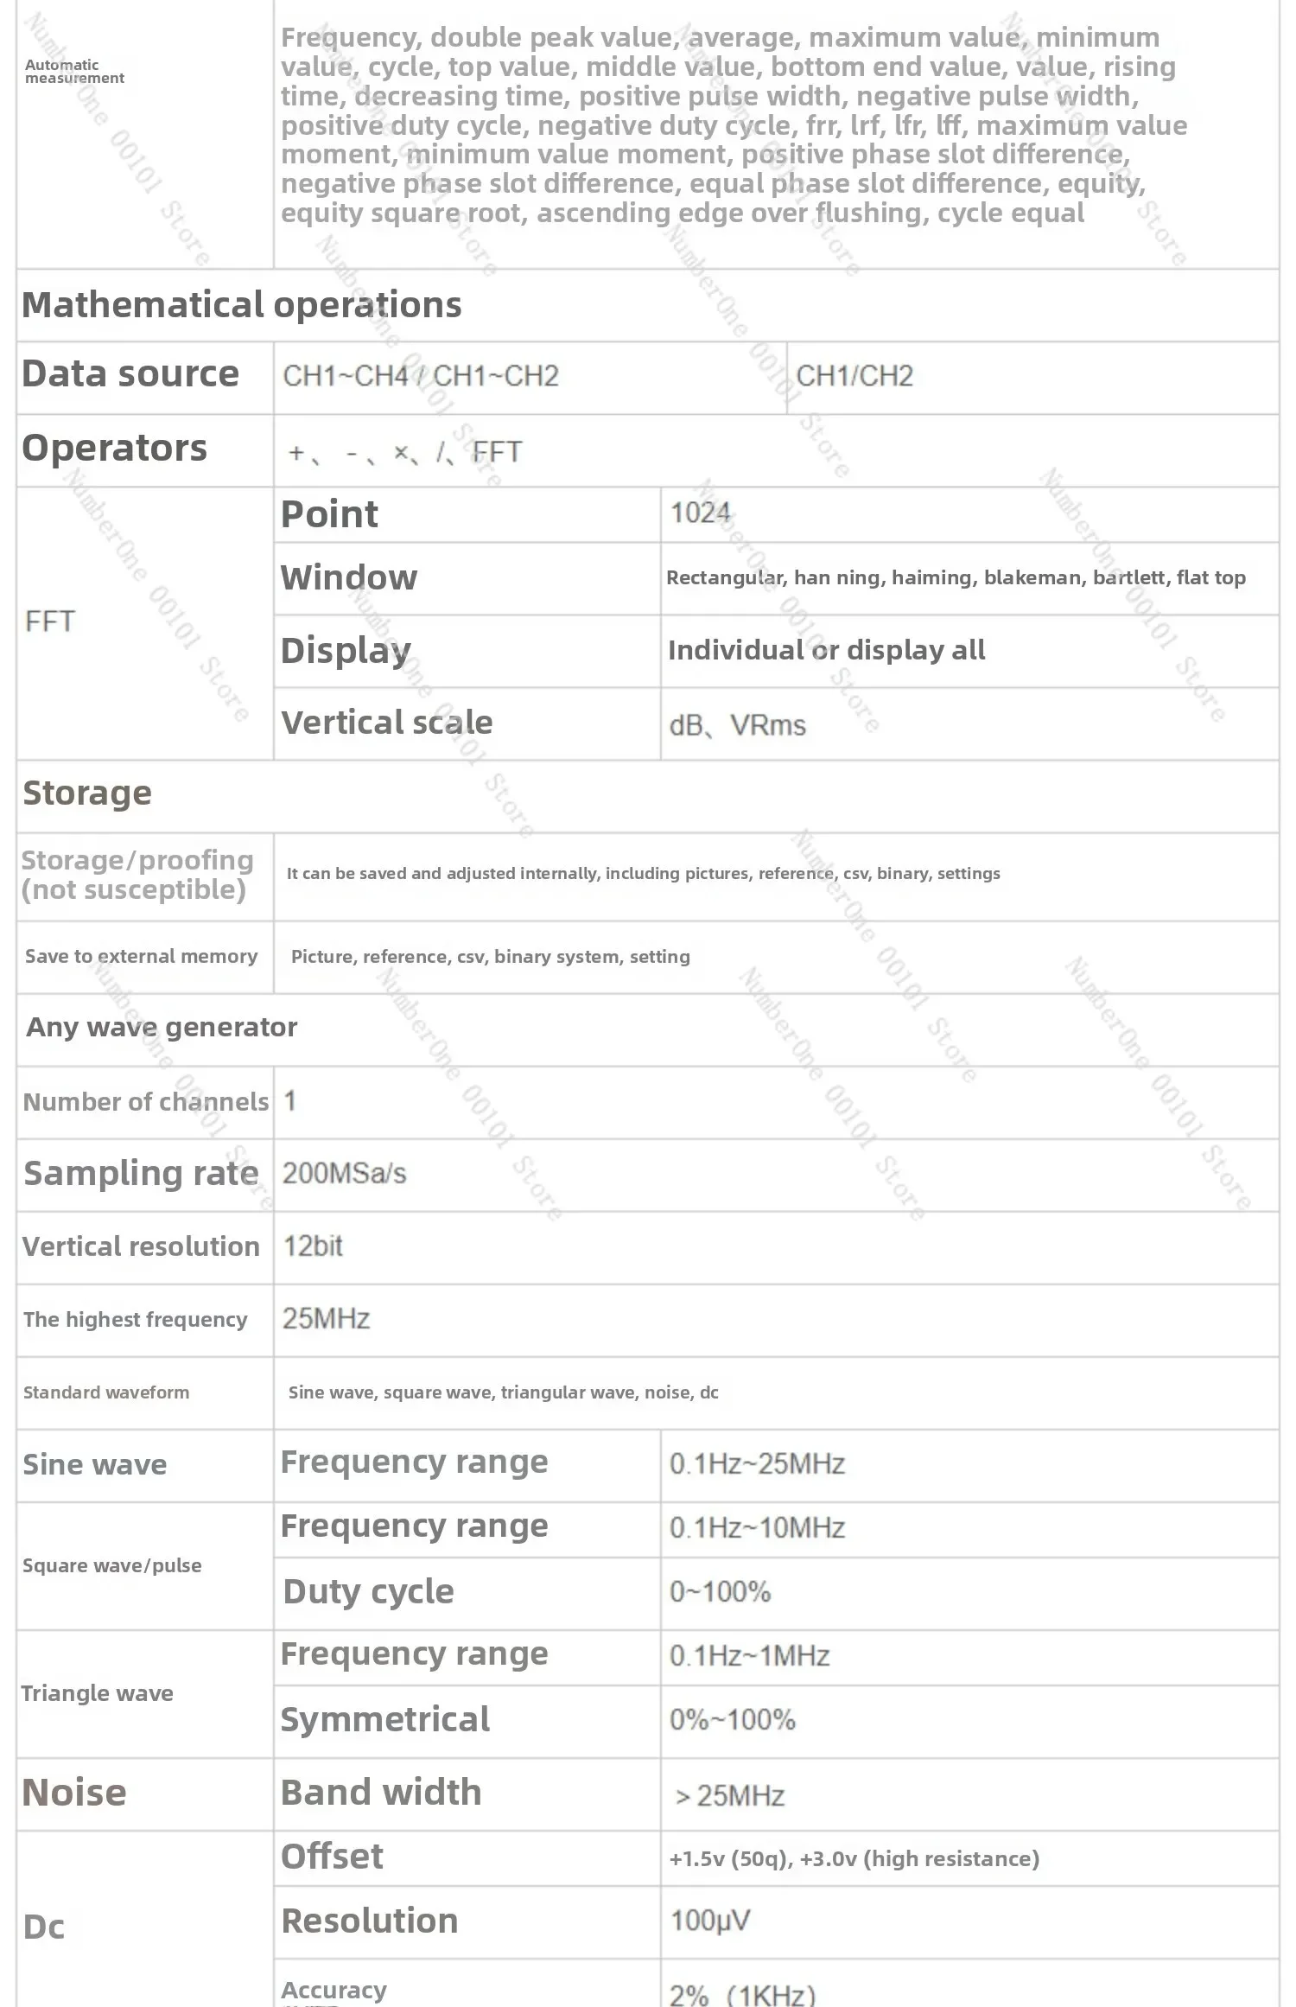Viewport: 1296px width, 2007px height.
Task: Click the FFT Window label
Action: pyautogui.click(x=348, y=577)
